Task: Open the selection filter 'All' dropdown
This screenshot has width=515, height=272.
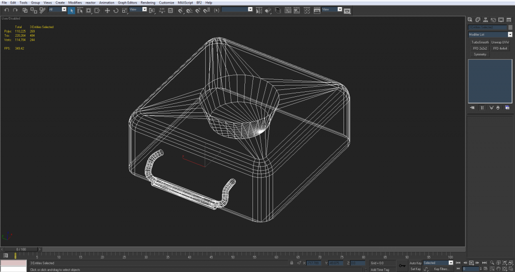Action: [x=64, y=10]
